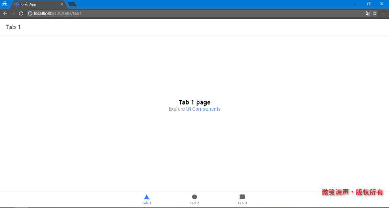Click the Tab 2 label in bottom bar
Screen dimensions: 389x208
pos(194,203)
